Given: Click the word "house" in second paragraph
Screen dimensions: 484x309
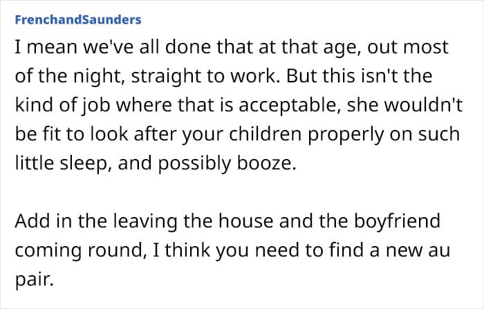Looking at the screenshot, I should coord(245,221).
